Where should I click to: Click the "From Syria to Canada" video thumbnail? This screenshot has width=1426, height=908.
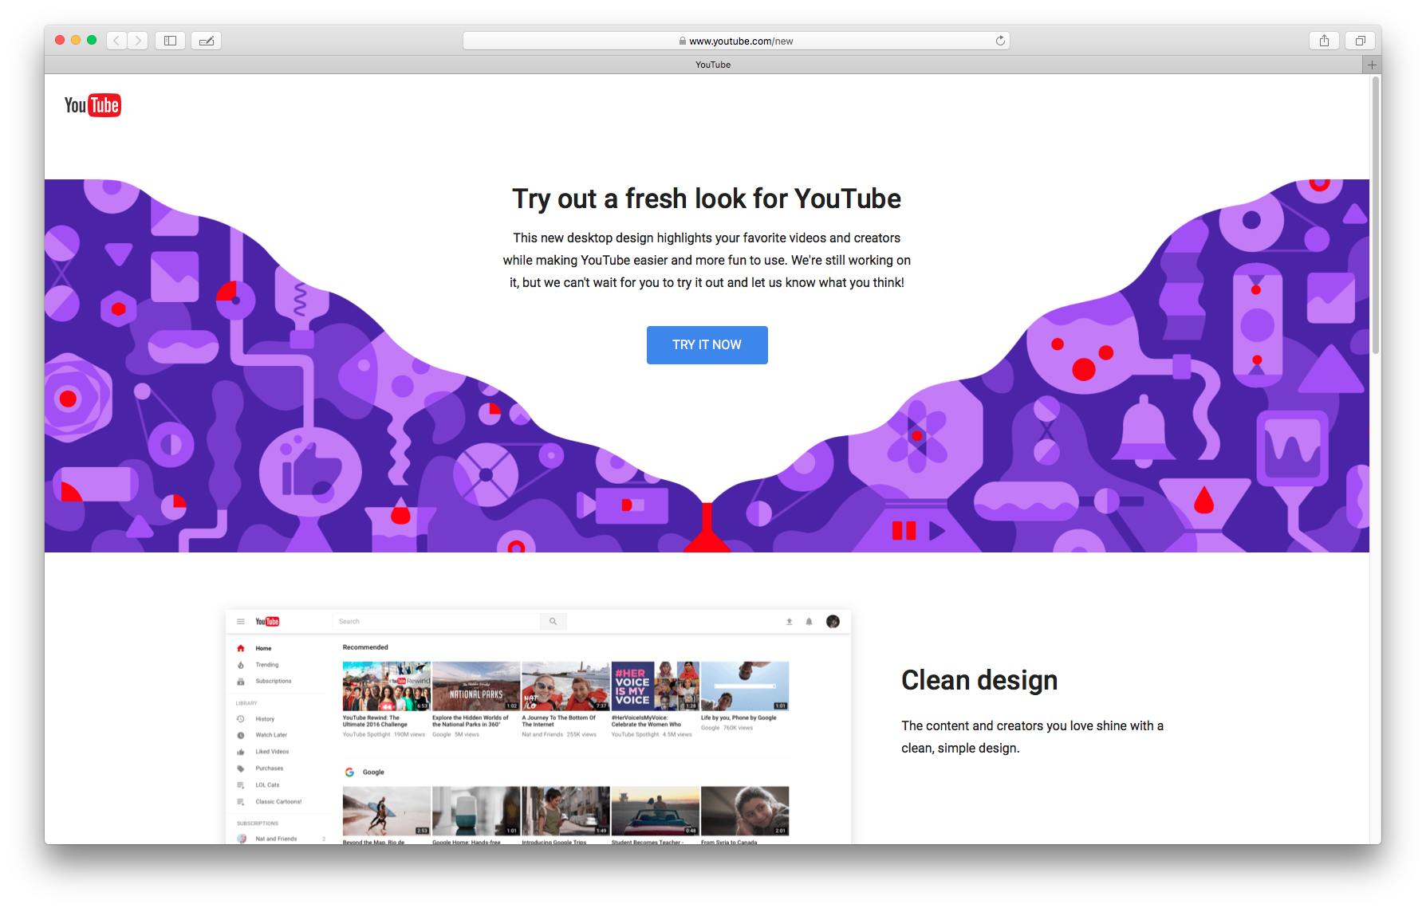click(x=745, y=811)
